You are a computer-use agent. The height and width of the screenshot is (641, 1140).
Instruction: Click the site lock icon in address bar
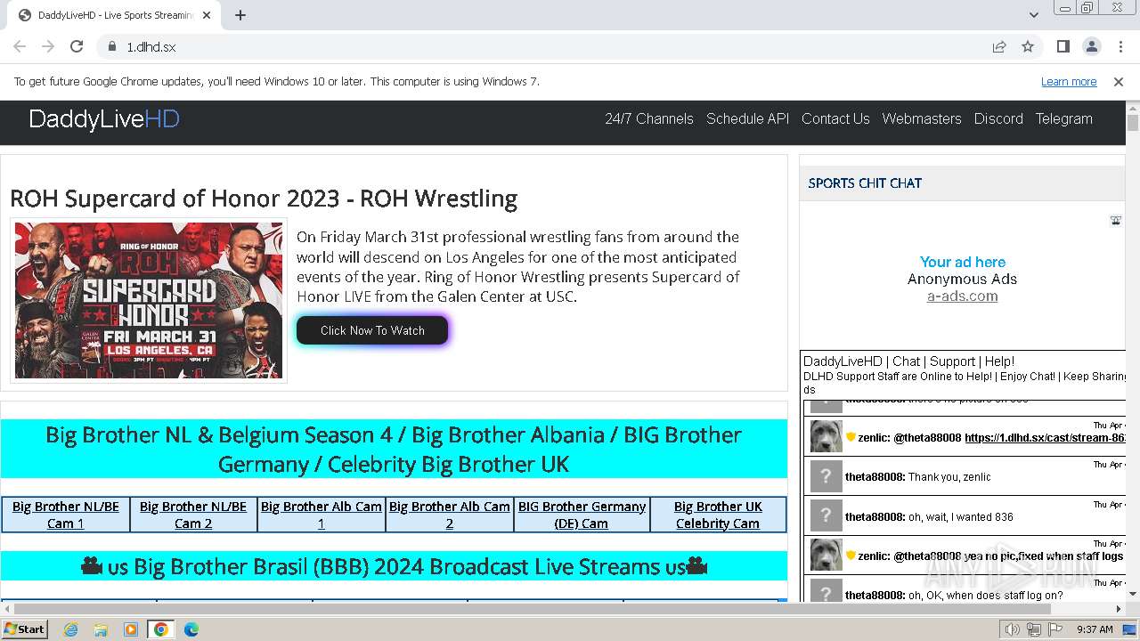tap(112, 46)
